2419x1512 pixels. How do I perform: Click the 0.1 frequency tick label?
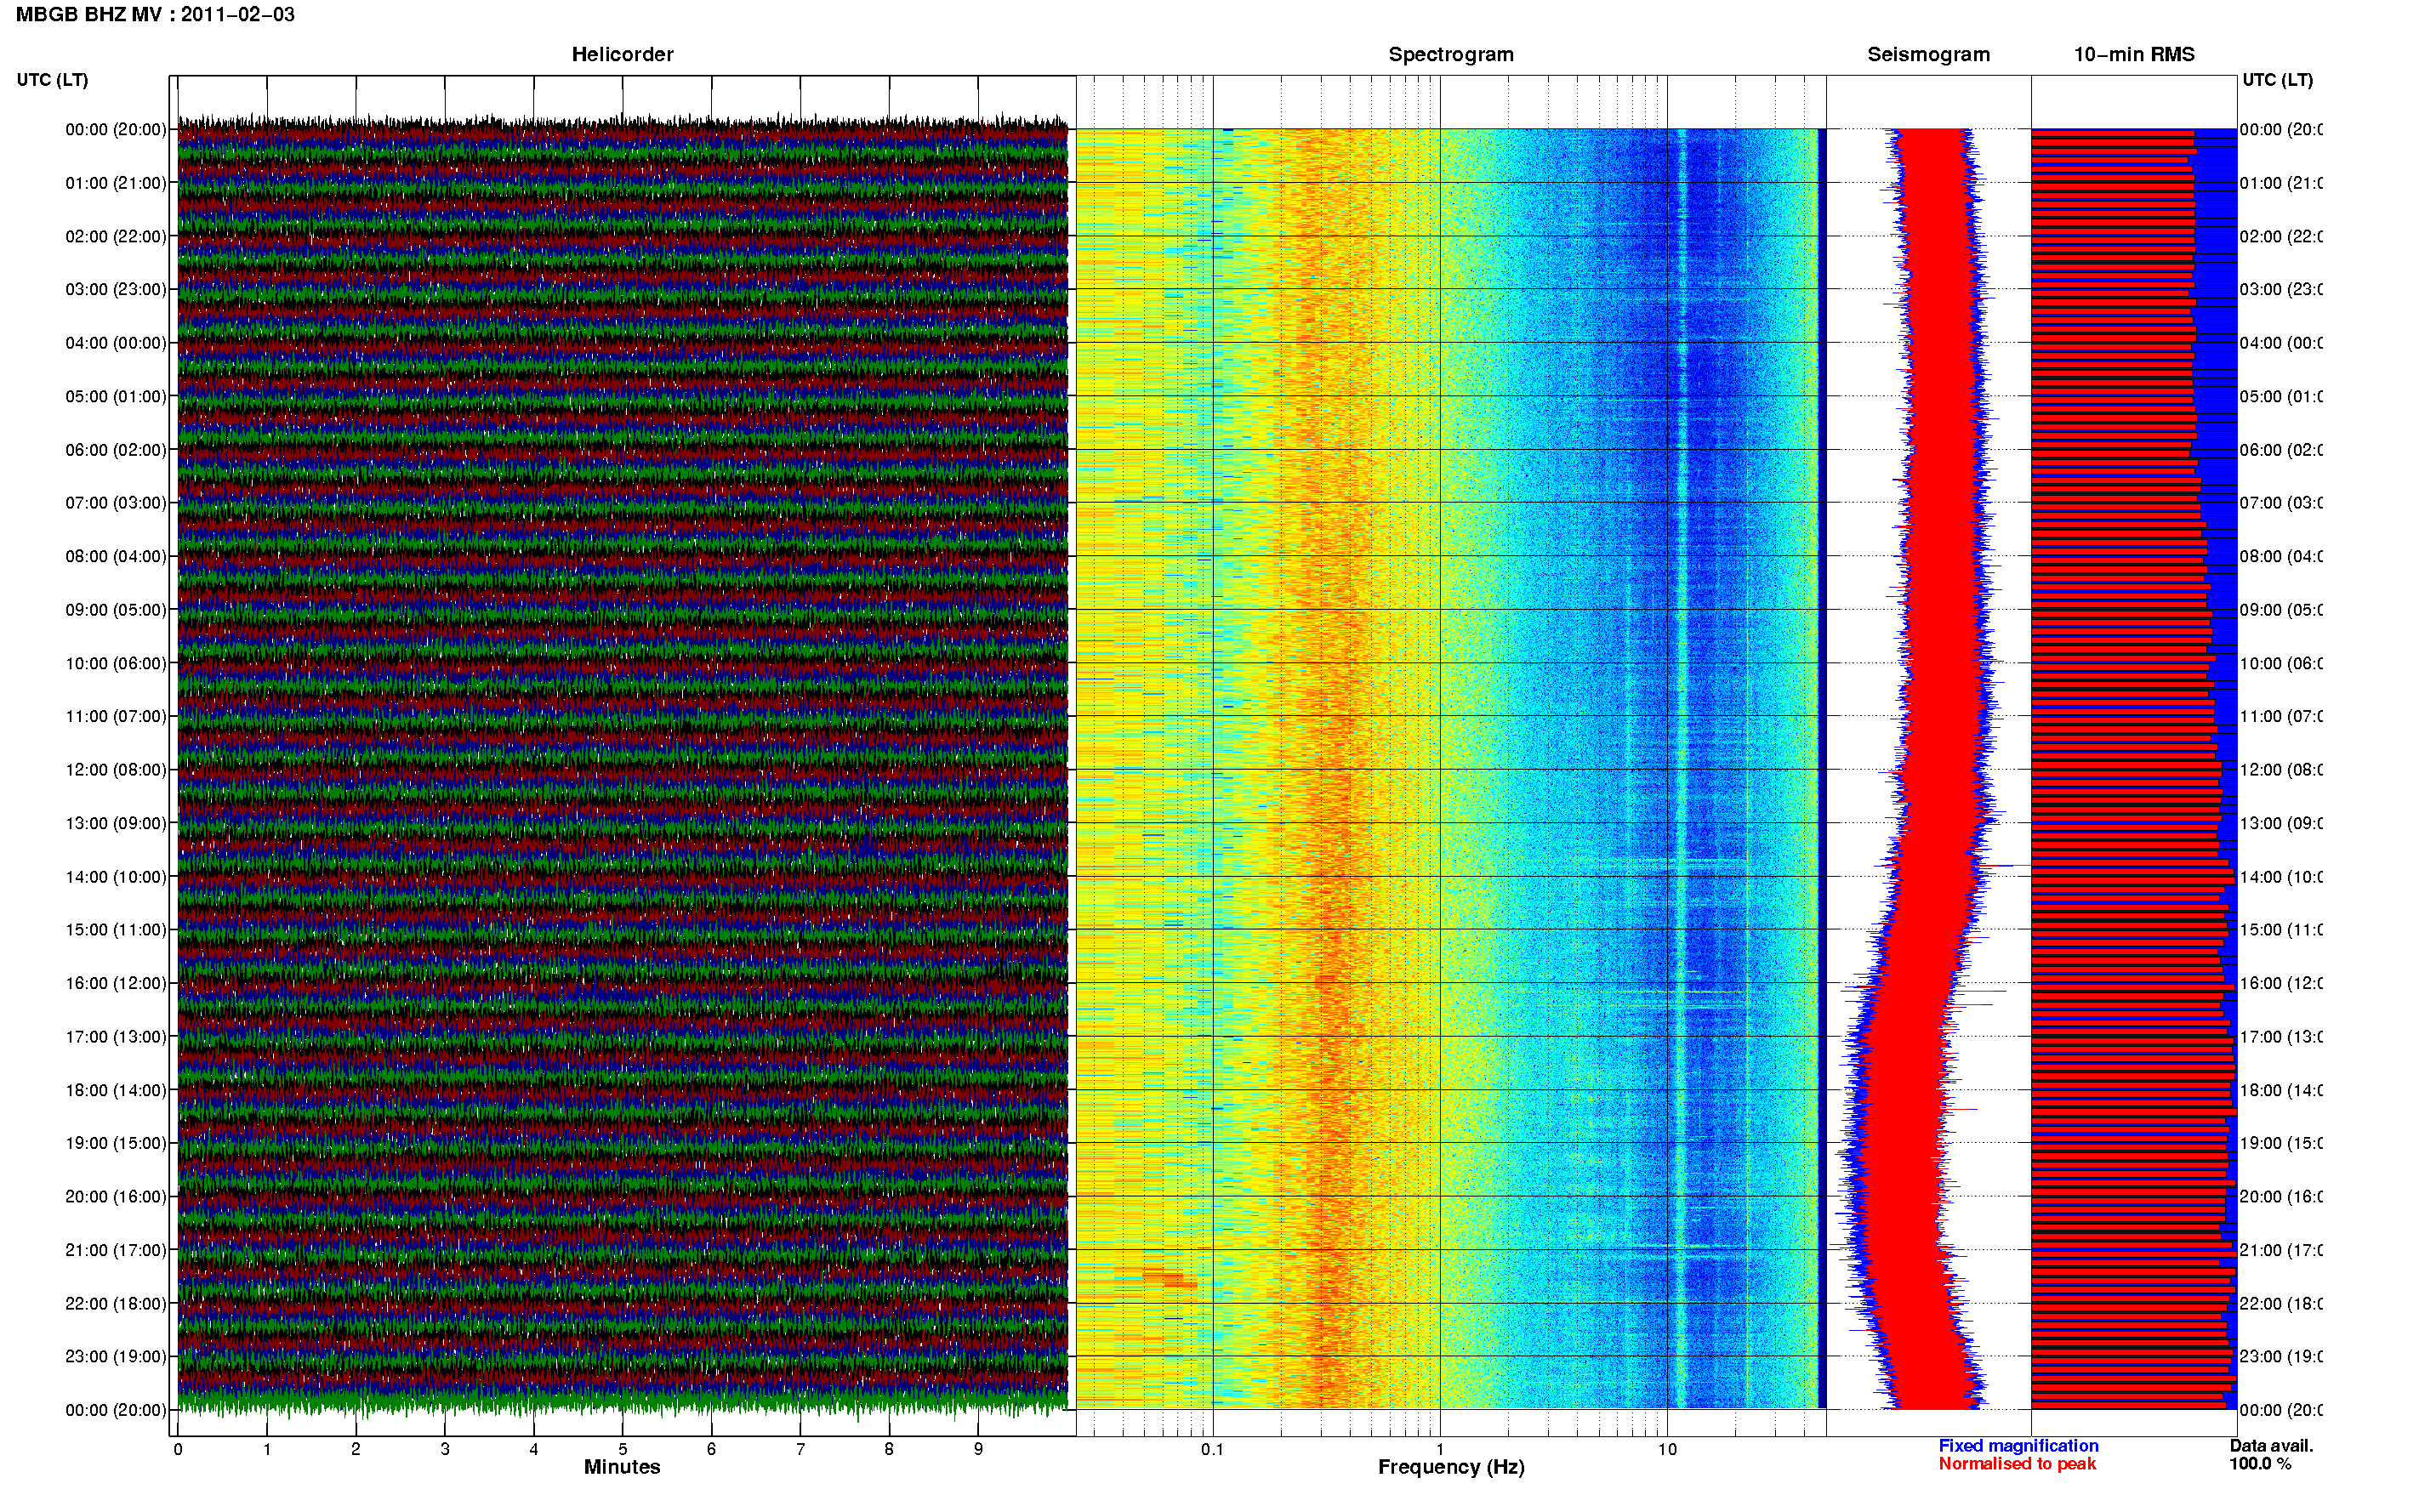[1212, 1449]
